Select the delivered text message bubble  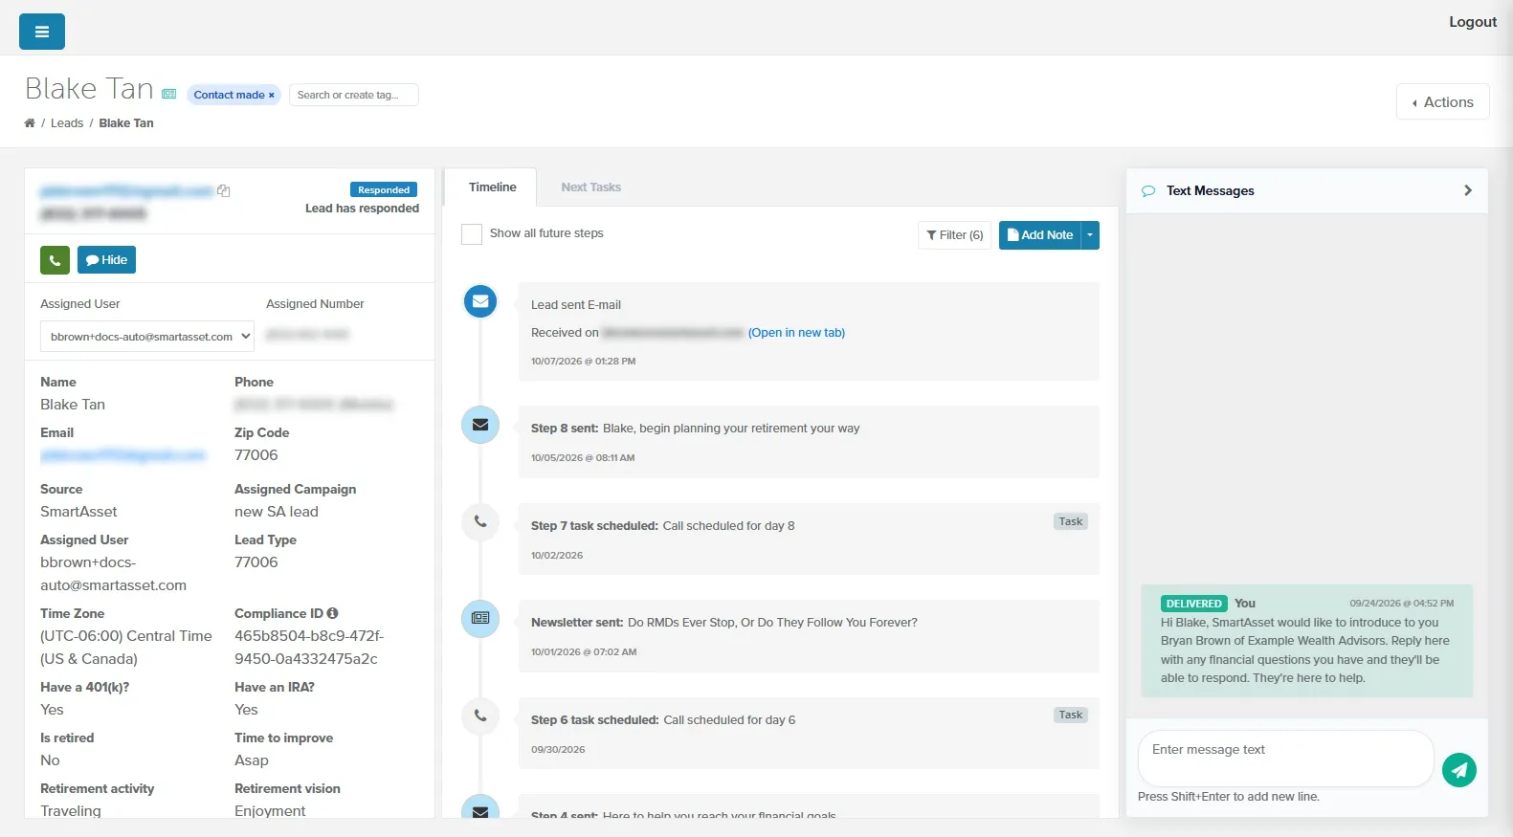tap(1307, 641)
